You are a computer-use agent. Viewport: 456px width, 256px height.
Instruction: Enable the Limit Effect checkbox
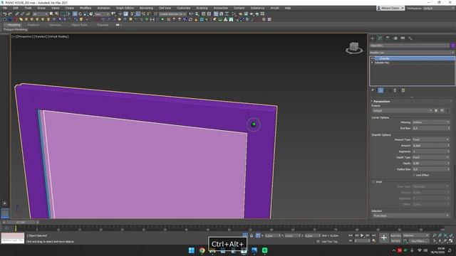coord(414,176)
